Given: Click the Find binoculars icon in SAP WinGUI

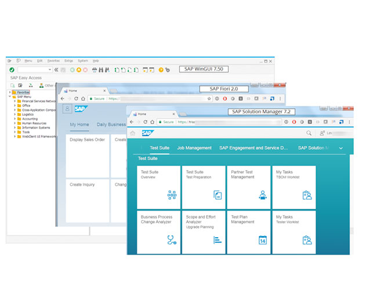Looking at the screenshot, I should [x=101, y=70].
